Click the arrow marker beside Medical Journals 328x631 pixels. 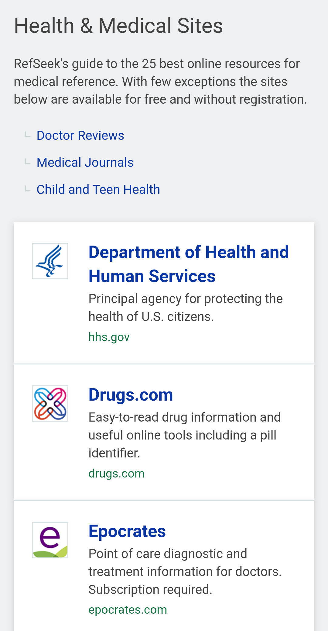tap(27, 162)
